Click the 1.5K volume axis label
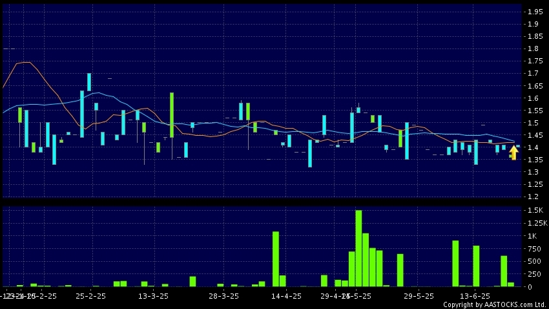549x309 pixels. coord(535,210)
